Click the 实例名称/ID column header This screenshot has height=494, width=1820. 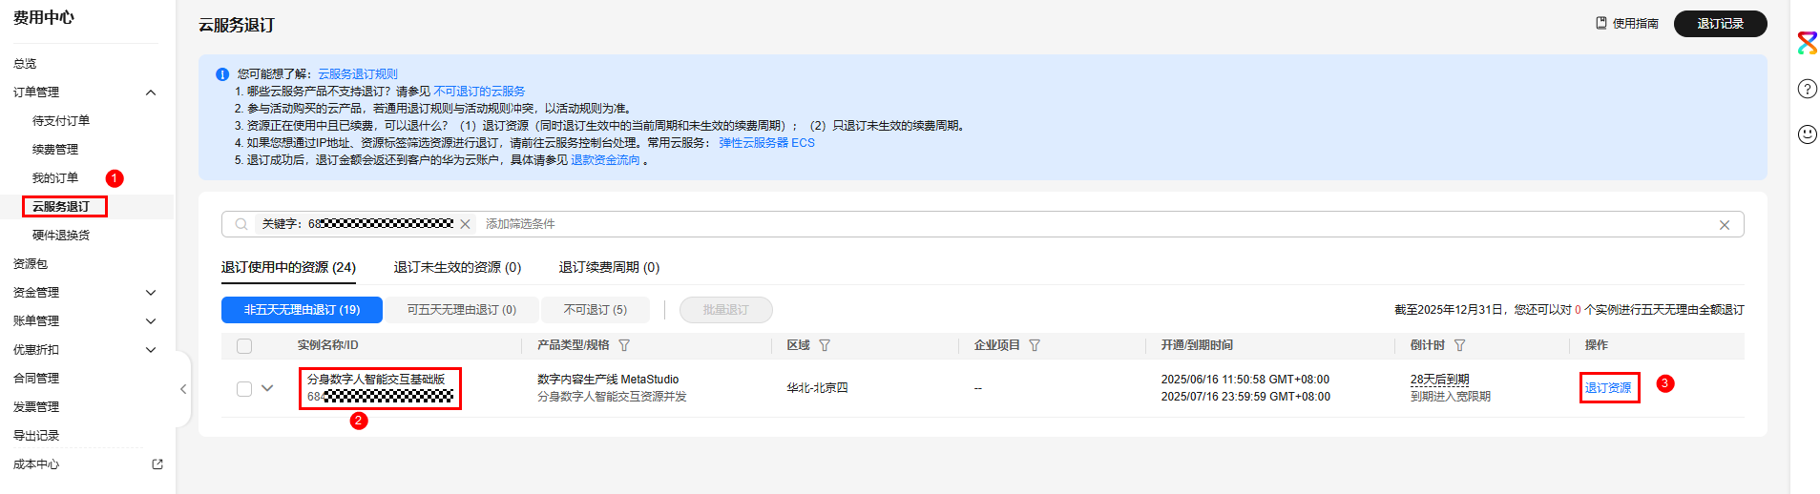(328, 345)
